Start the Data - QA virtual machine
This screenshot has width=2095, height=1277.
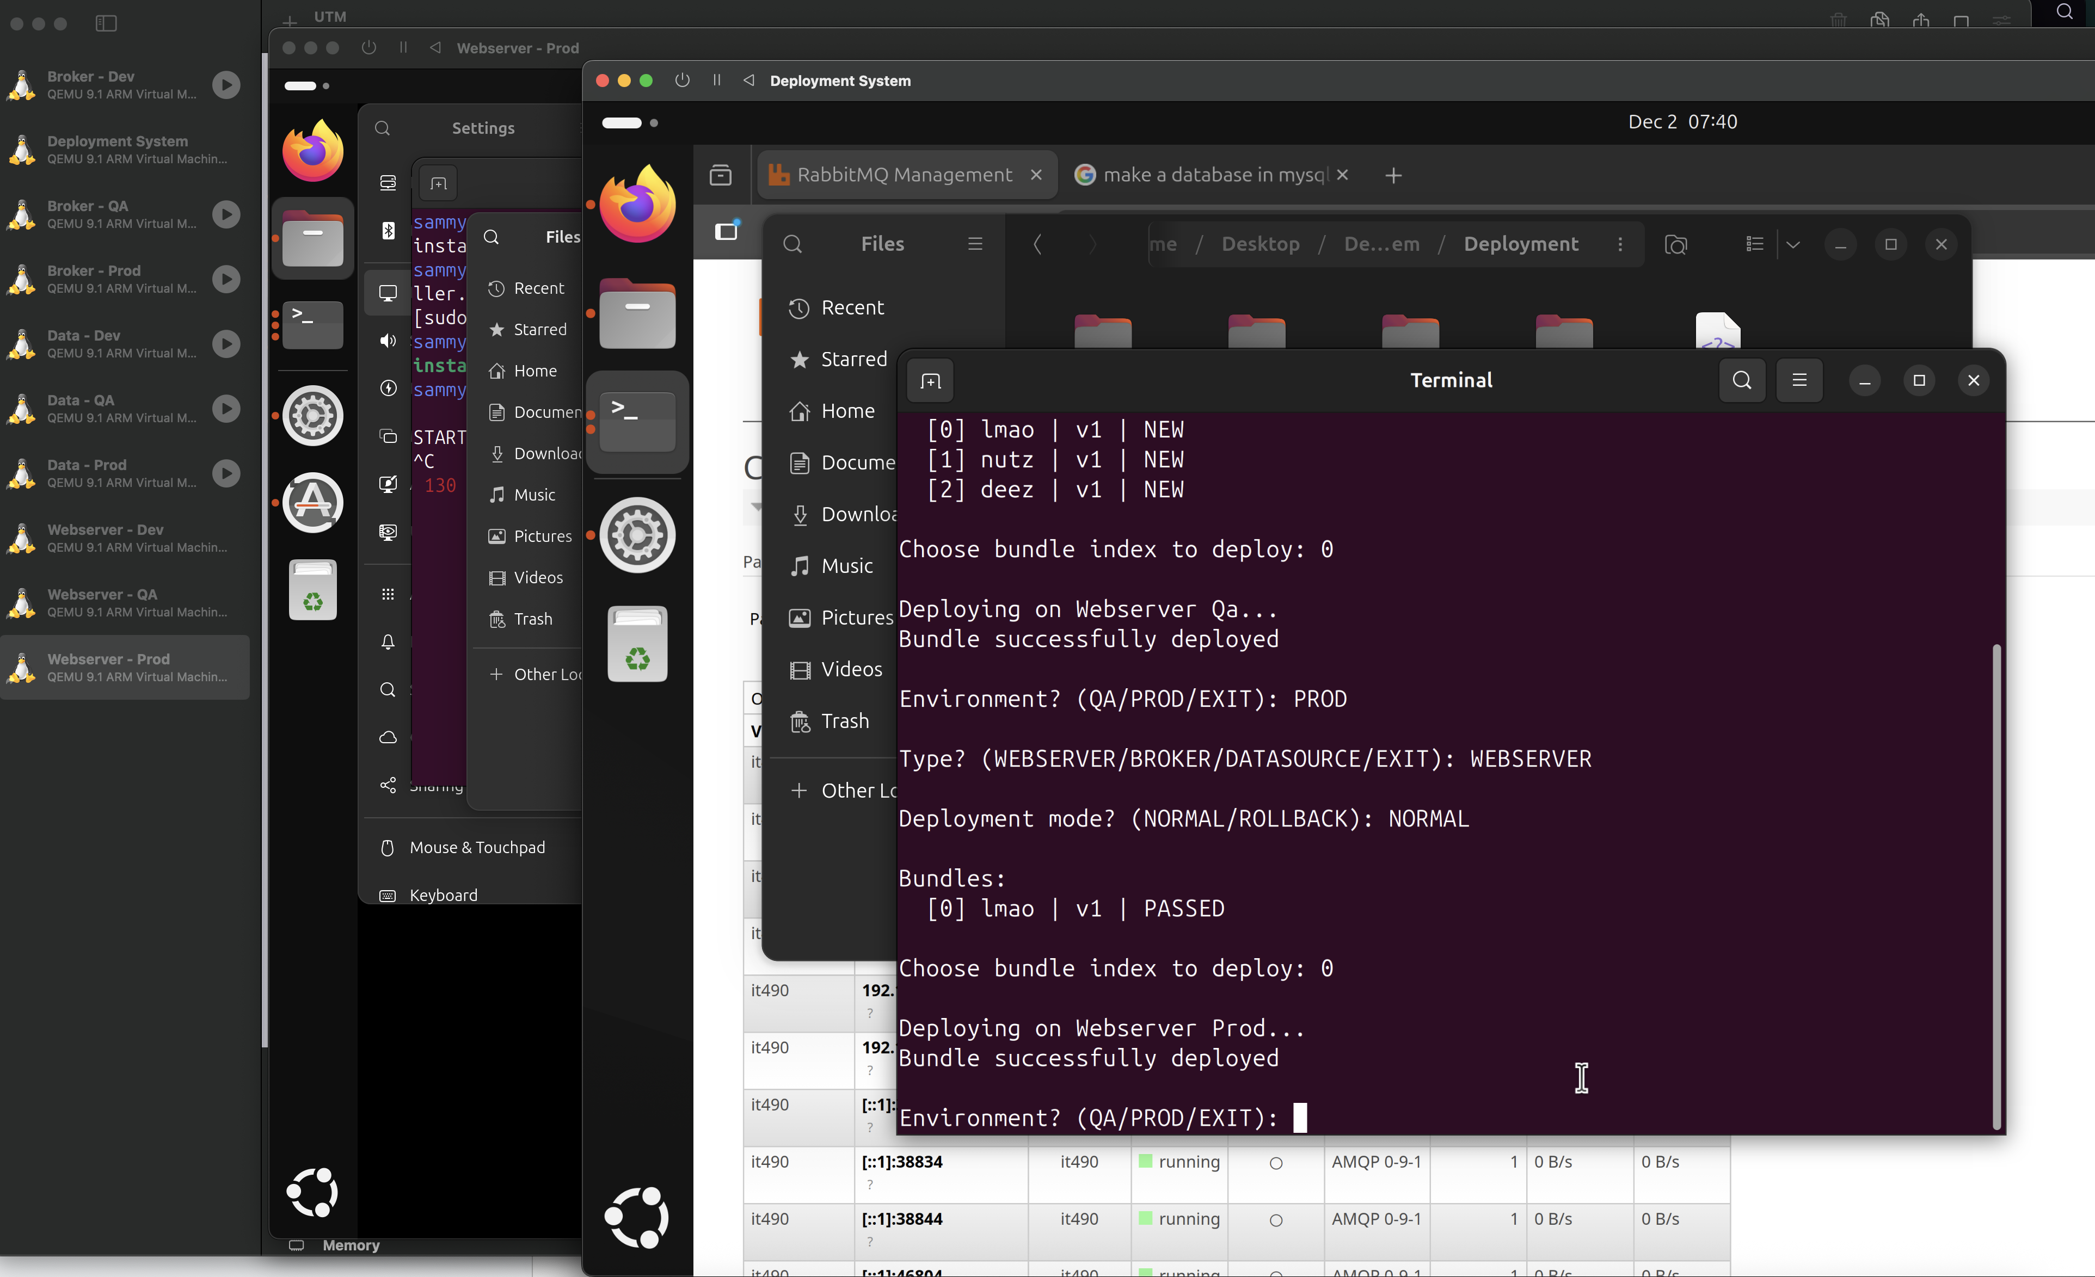[226, 408]
